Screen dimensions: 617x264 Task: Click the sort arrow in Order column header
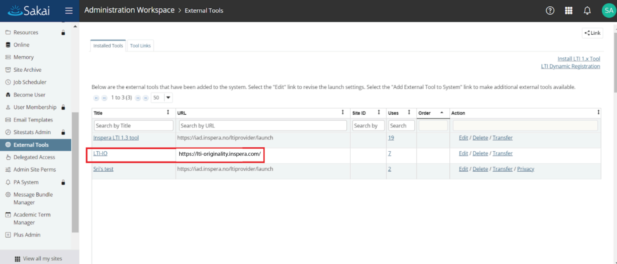[442, 113]
